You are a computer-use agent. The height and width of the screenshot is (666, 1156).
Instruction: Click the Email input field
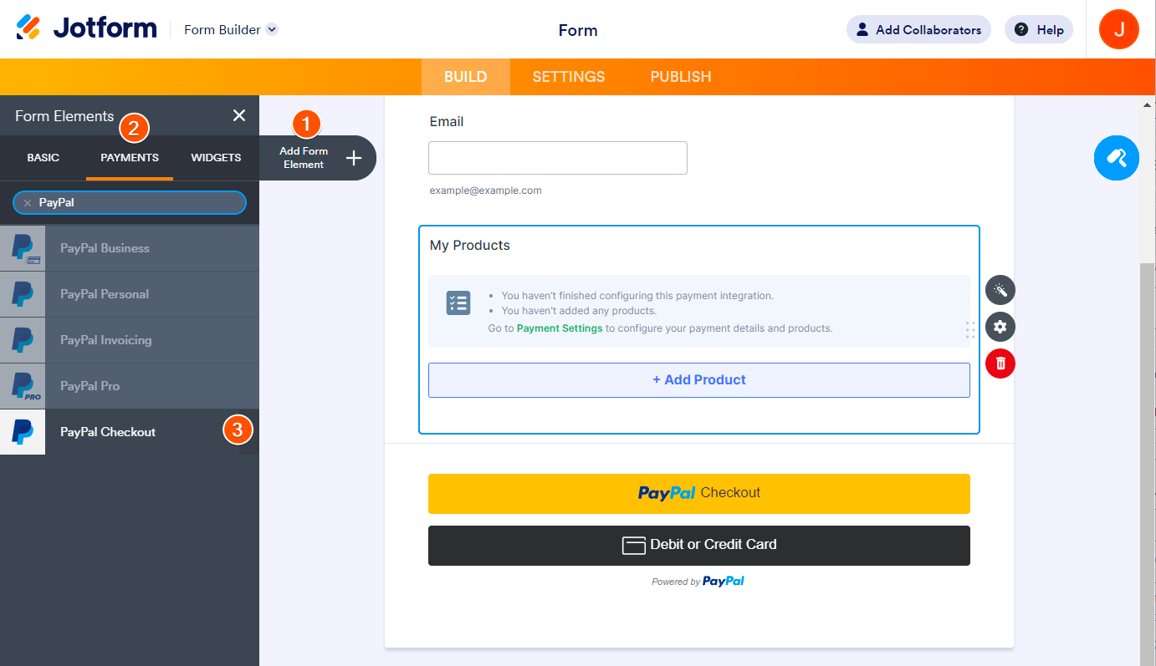click(558, 158)
